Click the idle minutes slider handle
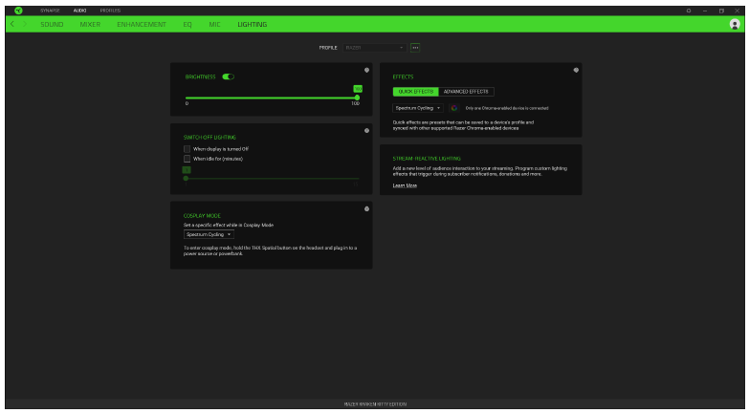 point(186,178)
